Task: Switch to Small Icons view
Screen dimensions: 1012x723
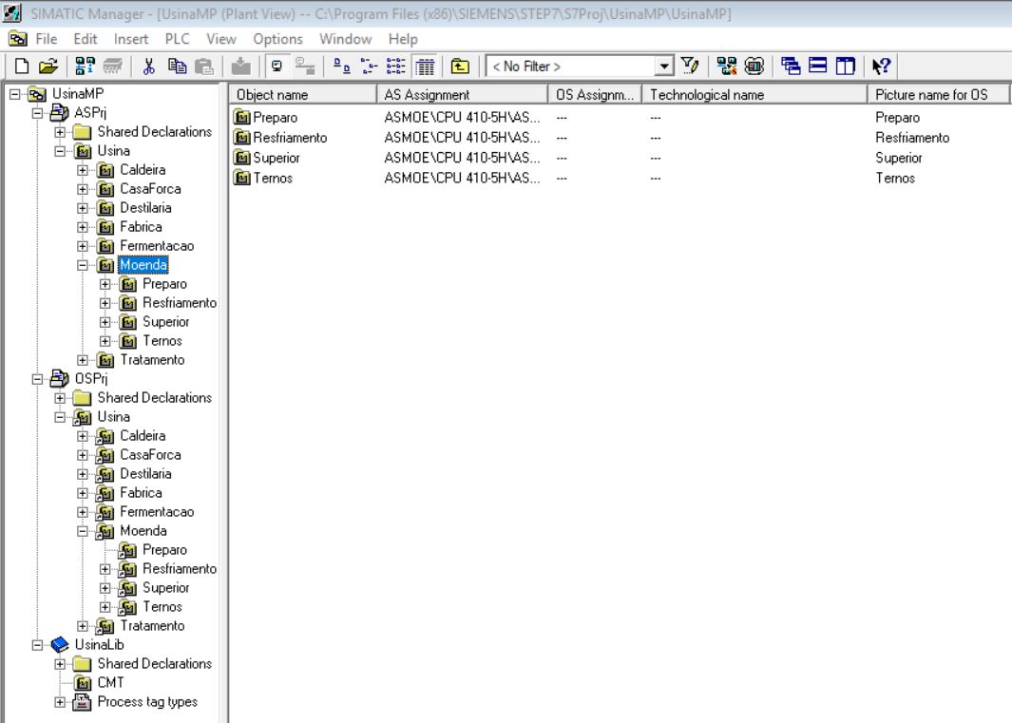Action: [369, 66]
